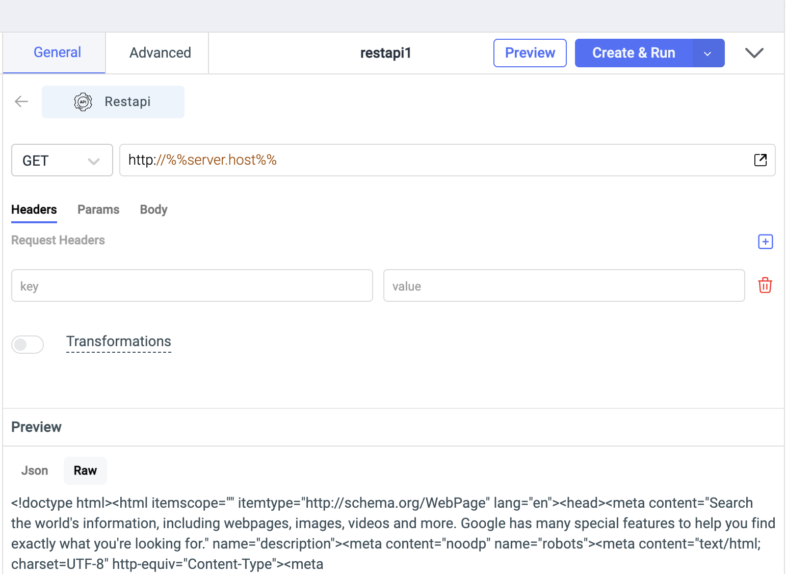Click the Create & Run button

(633, 53)
